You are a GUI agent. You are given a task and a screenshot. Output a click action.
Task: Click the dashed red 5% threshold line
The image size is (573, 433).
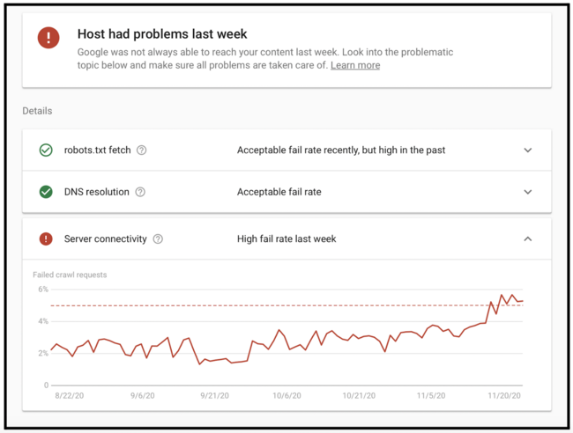coord(264,305)
